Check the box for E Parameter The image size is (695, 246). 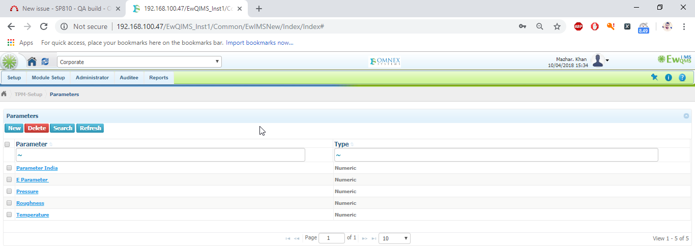(9, 179)
